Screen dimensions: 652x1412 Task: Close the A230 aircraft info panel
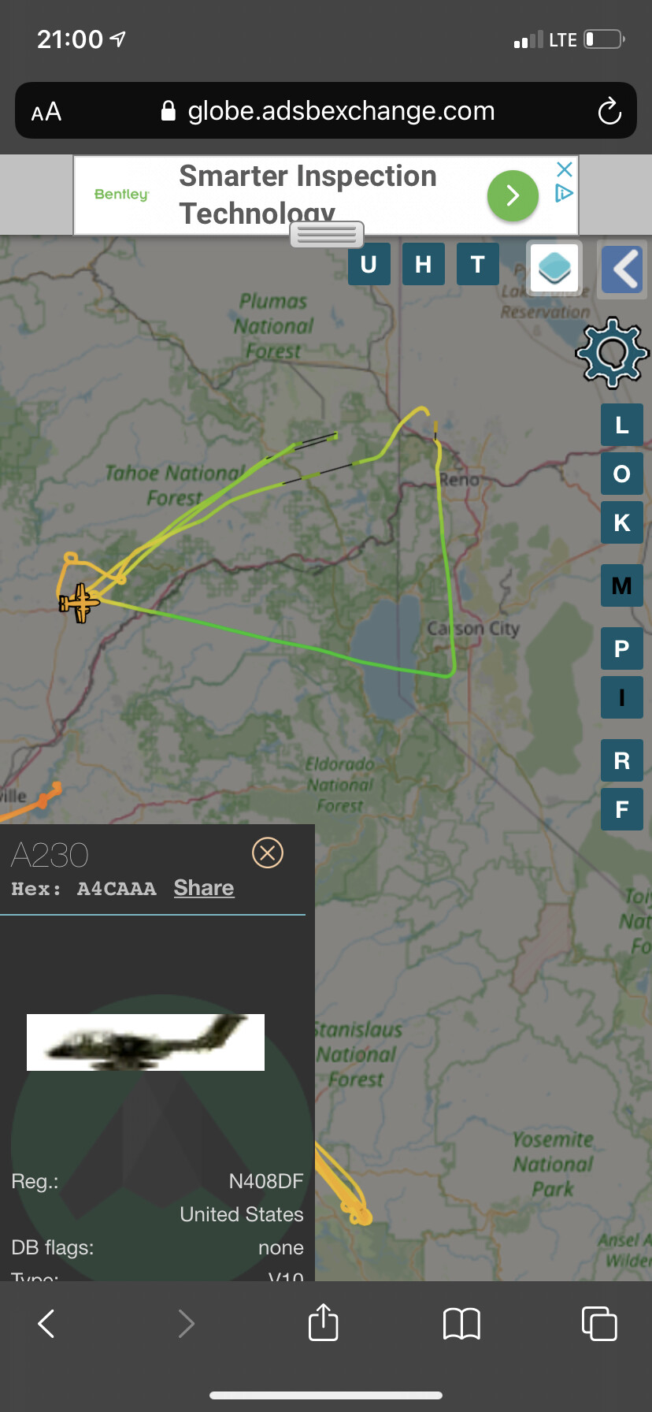[268, 853]
